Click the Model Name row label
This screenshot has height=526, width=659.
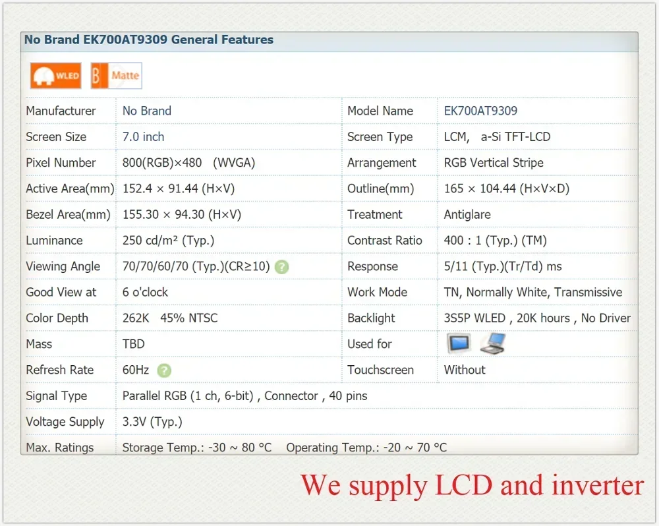380,111
